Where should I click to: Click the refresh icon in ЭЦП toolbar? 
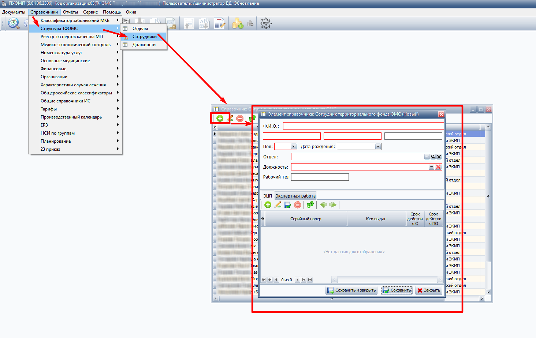310,205
